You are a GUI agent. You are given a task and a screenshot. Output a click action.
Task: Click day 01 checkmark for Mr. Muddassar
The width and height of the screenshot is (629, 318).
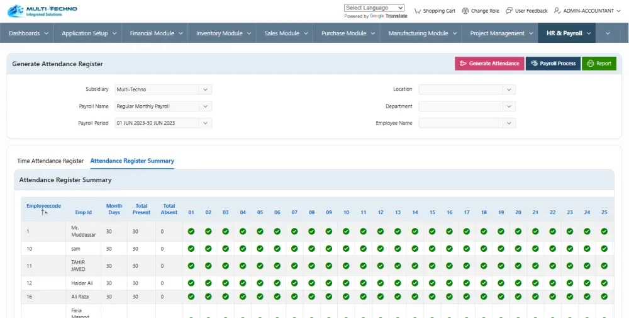click(191, 231)
